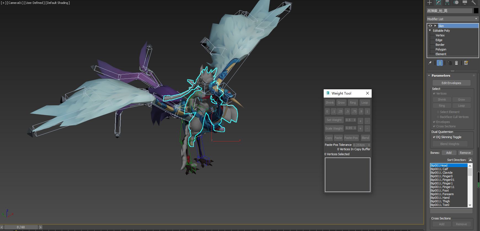
Task: Open the Create command panel tab
Action: click(430, 2)
